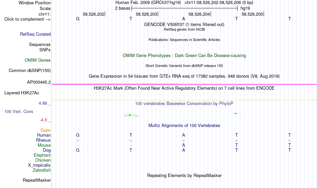Click the A base in Mouse row
This screenshot has width=317, height=188.
(184, 145)
